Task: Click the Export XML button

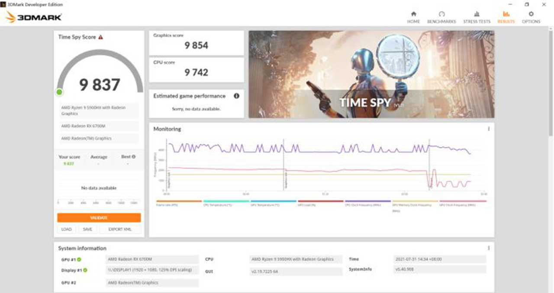Action: 120,229
